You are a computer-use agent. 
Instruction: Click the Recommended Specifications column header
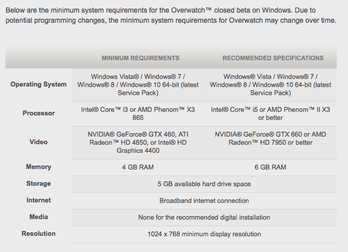coord(273,58)
